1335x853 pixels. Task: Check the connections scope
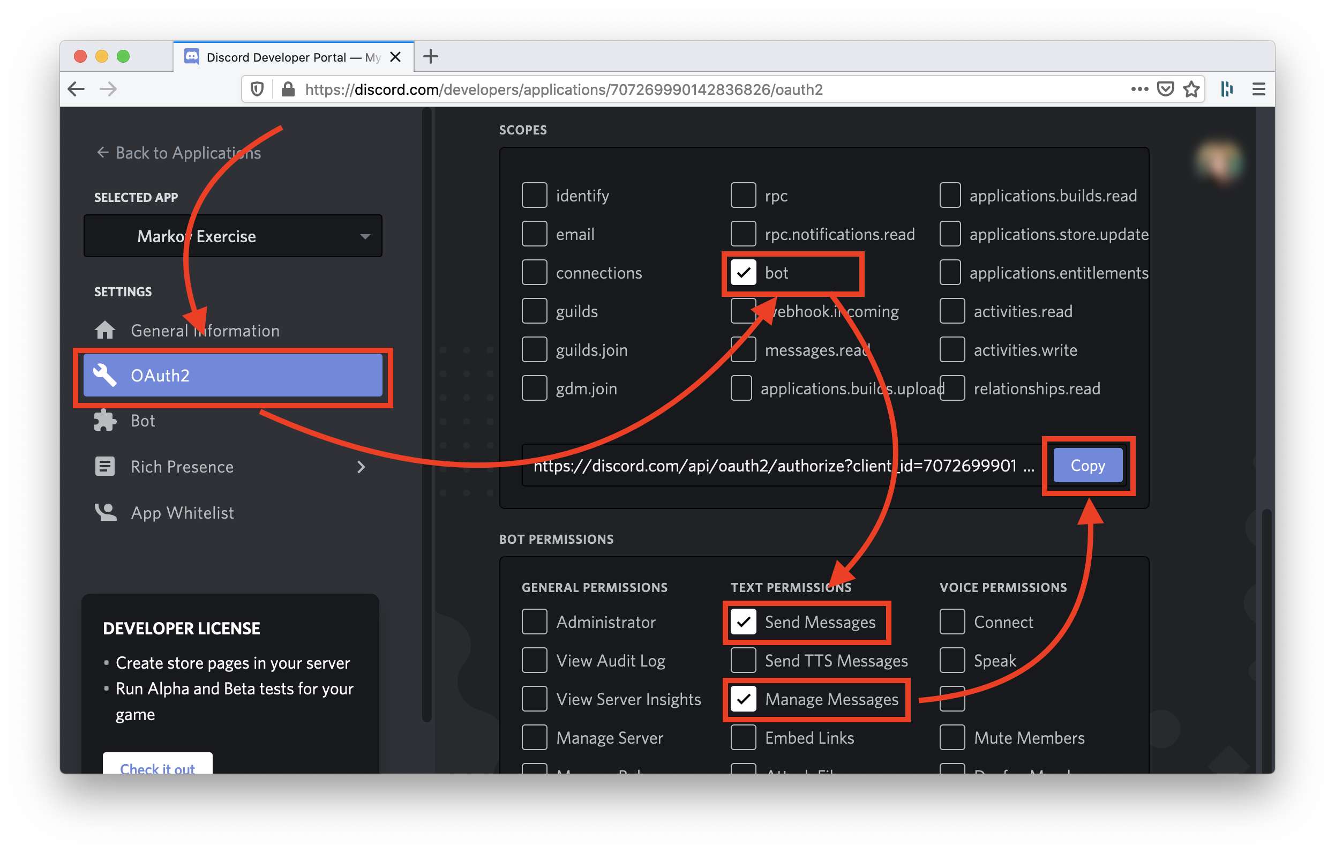(535, 273)
